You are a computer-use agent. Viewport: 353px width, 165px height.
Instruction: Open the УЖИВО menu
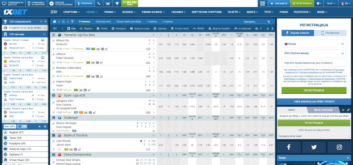92,12
